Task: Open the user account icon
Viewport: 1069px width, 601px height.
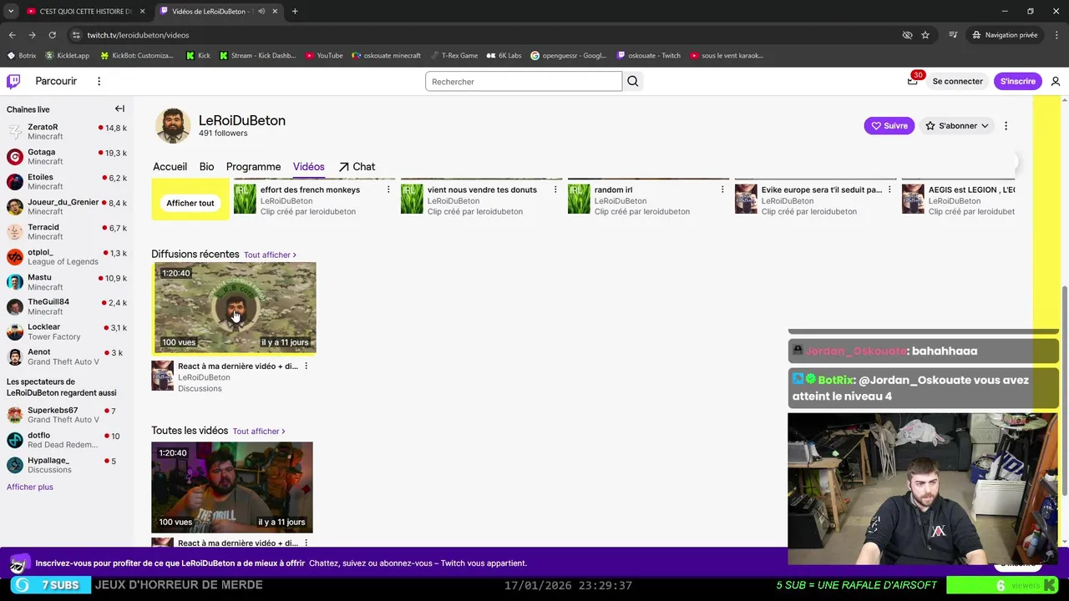Action: point(1056,81)
